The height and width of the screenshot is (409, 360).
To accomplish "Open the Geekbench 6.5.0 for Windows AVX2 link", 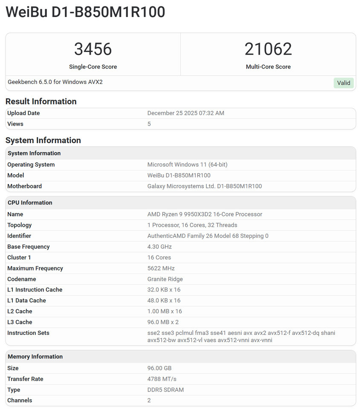I will (x=55, y=82).
